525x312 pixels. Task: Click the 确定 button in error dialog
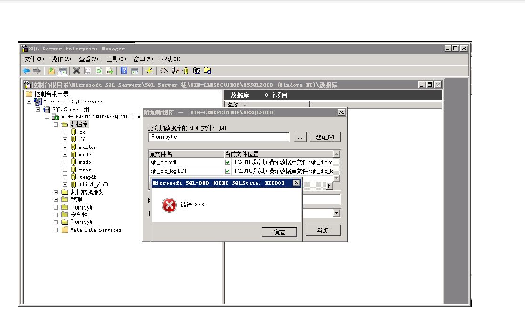(279, 232)
